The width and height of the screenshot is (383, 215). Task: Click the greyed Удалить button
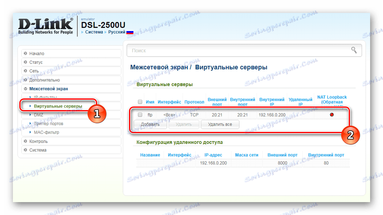point(184,124)
